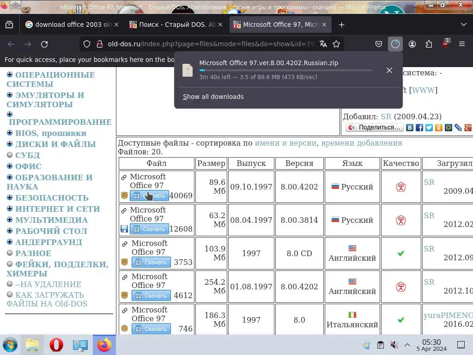Download Office 97 version 8.00.3814
The height and width of the screenshot is (355, 473).
pyautogui.click(x=149, y=229)
